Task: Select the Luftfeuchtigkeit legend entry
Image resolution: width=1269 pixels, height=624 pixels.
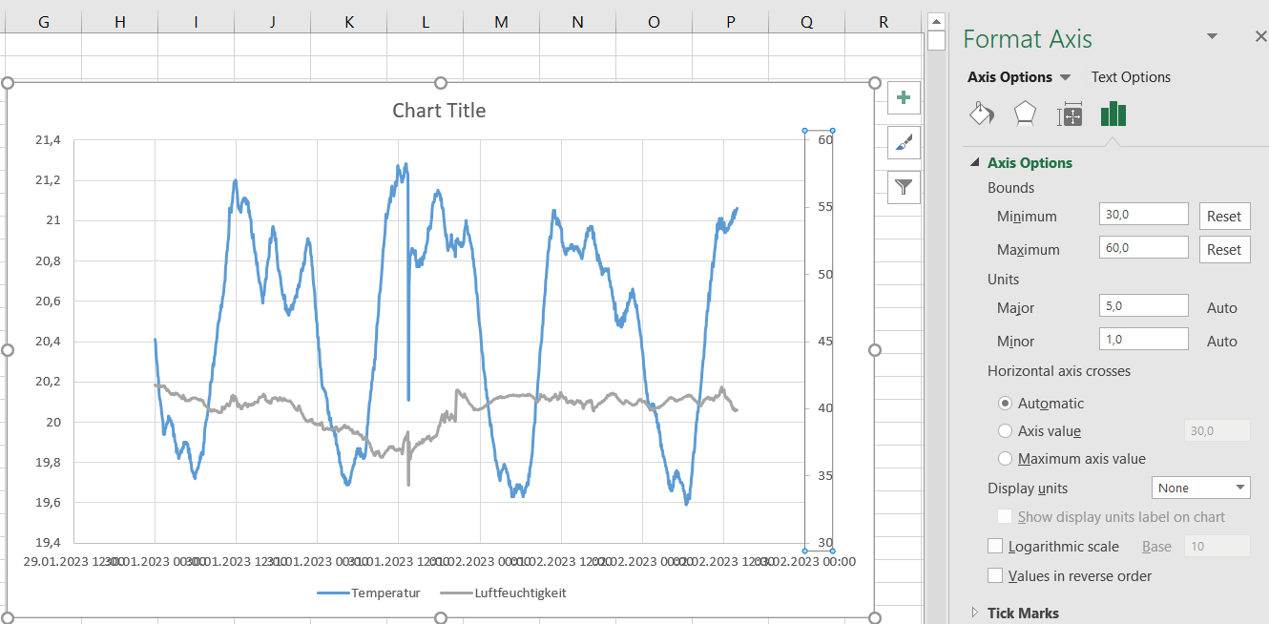Action: pyautogui.click(x=504, y=593)
